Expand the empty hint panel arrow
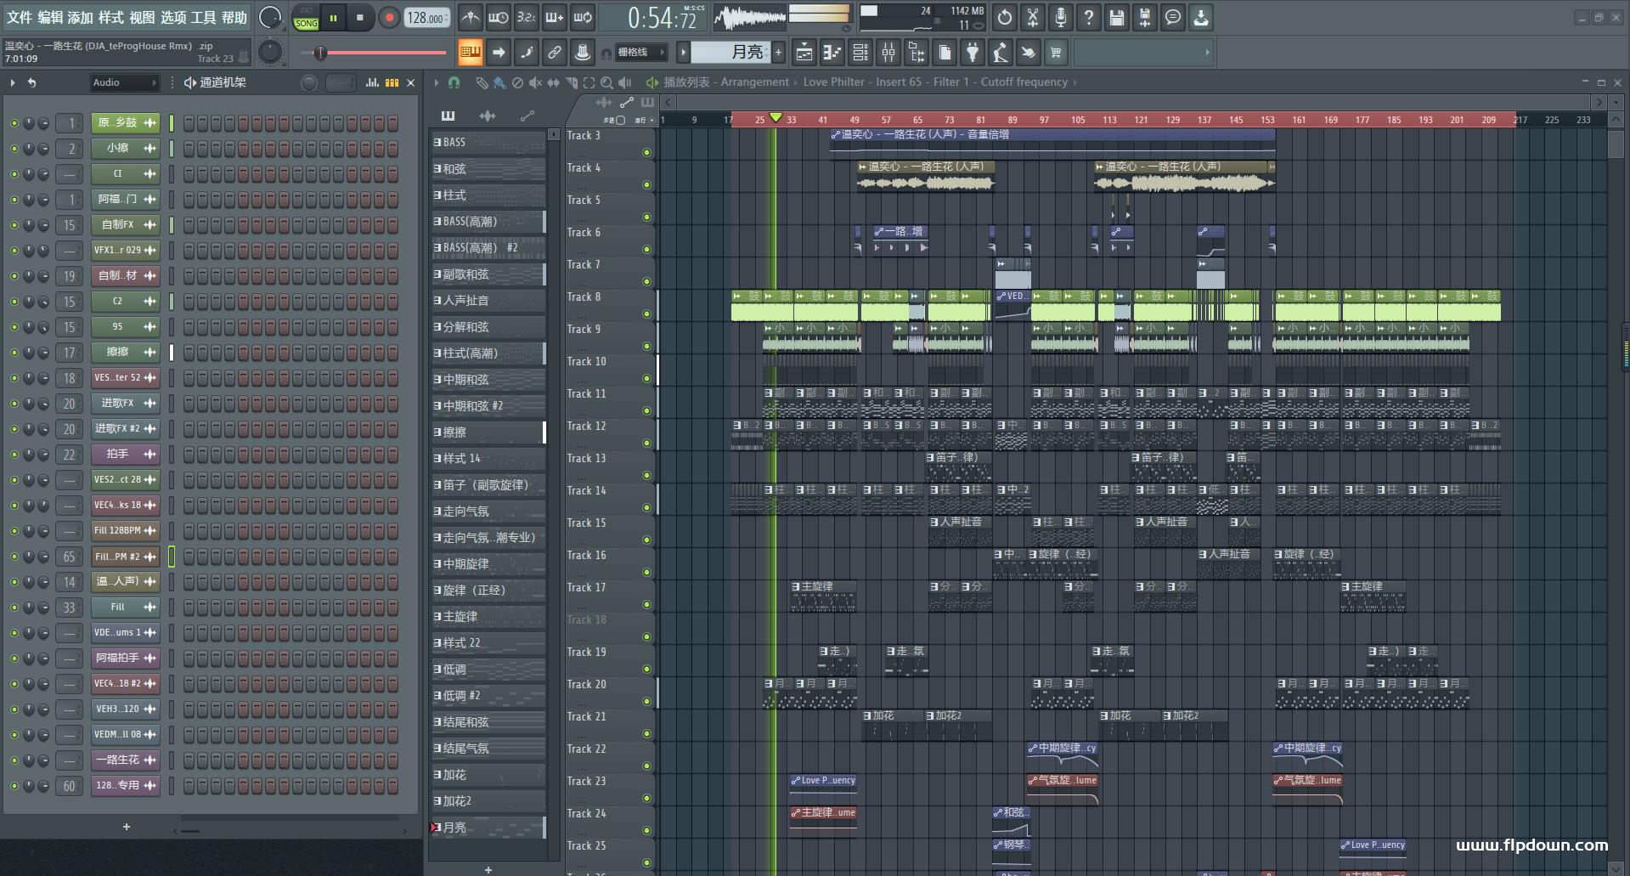Screen dimensions: 1630x876 [x=1207, y=53]
